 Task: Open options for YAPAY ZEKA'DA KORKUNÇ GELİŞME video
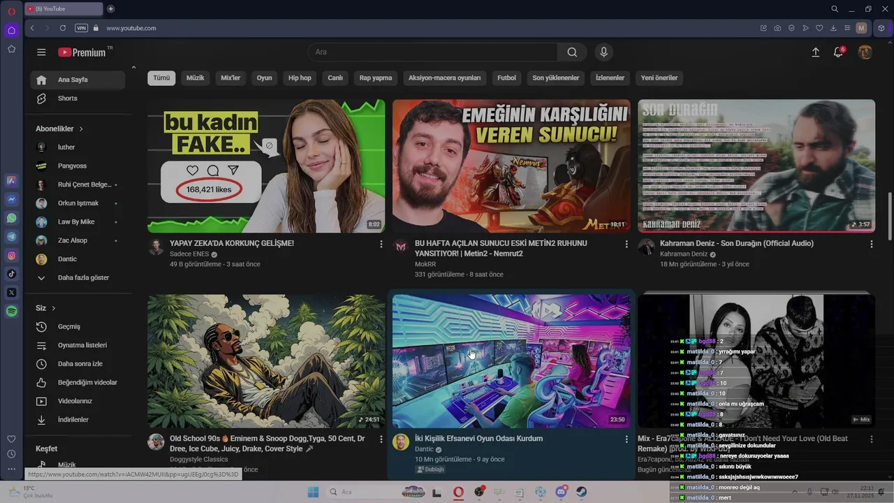pyautogui.click(x=381, y=244)
